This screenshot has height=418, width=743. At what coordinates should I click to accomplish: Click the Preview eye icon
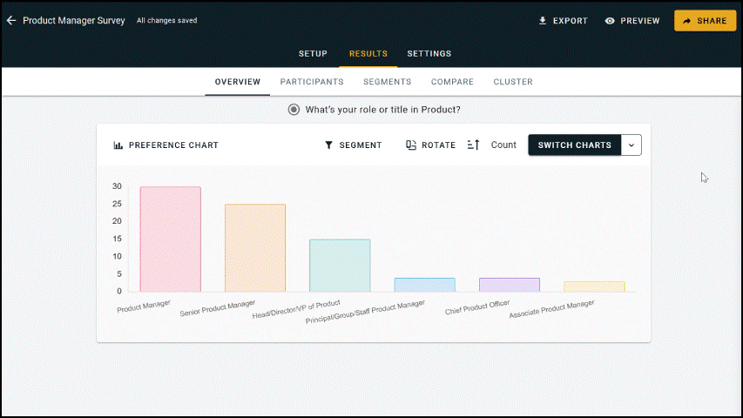pos(610,21)
